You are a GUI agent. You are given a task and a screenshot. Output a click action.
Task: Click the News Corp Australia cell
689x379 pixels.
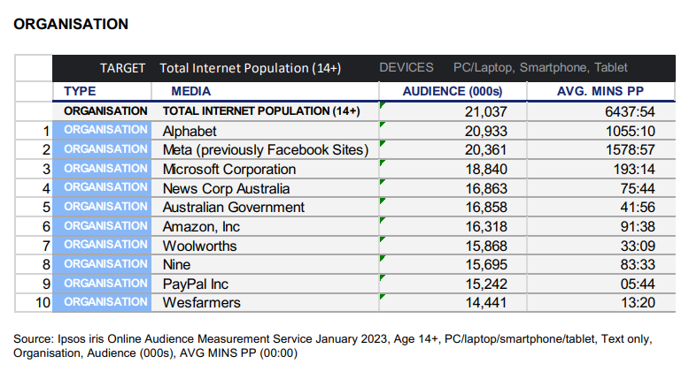pyautogui.click(x=226, y=188)
